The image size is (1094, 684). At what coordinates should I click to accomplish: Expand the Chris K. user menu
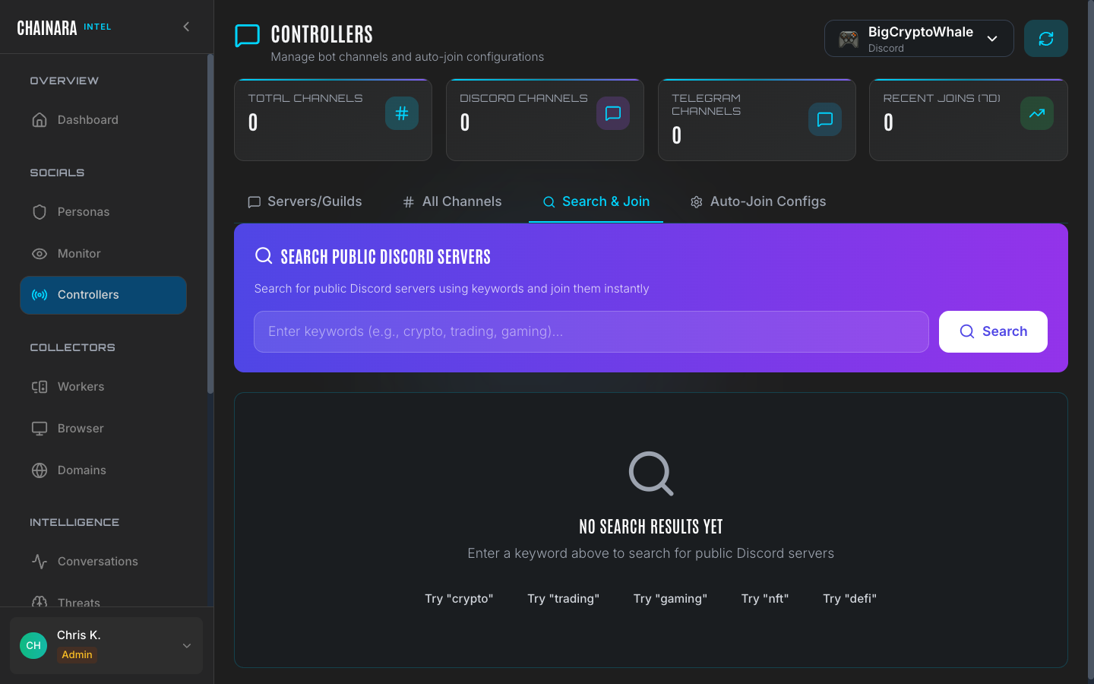pyautogui.click(x=106, y=645)
